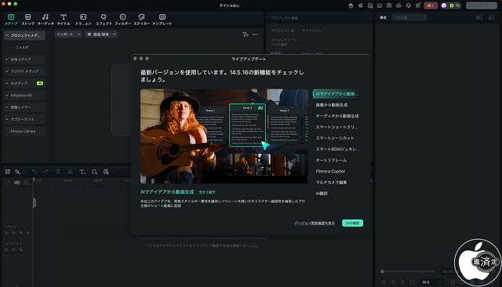Open the オーディオ audio tab
502x287 pixels.
[45, 20]
